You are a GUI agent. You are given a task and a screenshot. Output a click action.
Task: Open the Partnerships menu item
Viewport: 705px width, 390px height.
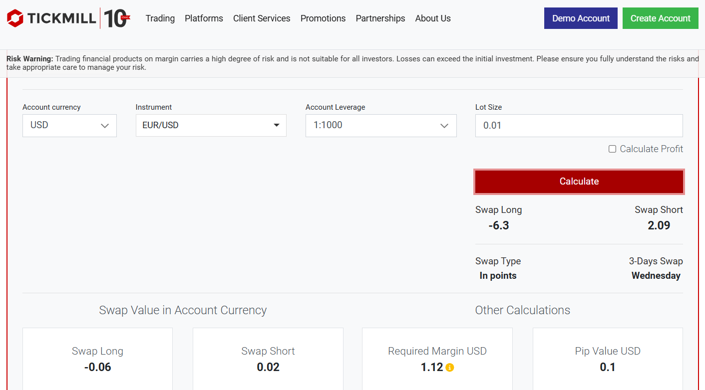pyautogui.click(x=380, y=18)
